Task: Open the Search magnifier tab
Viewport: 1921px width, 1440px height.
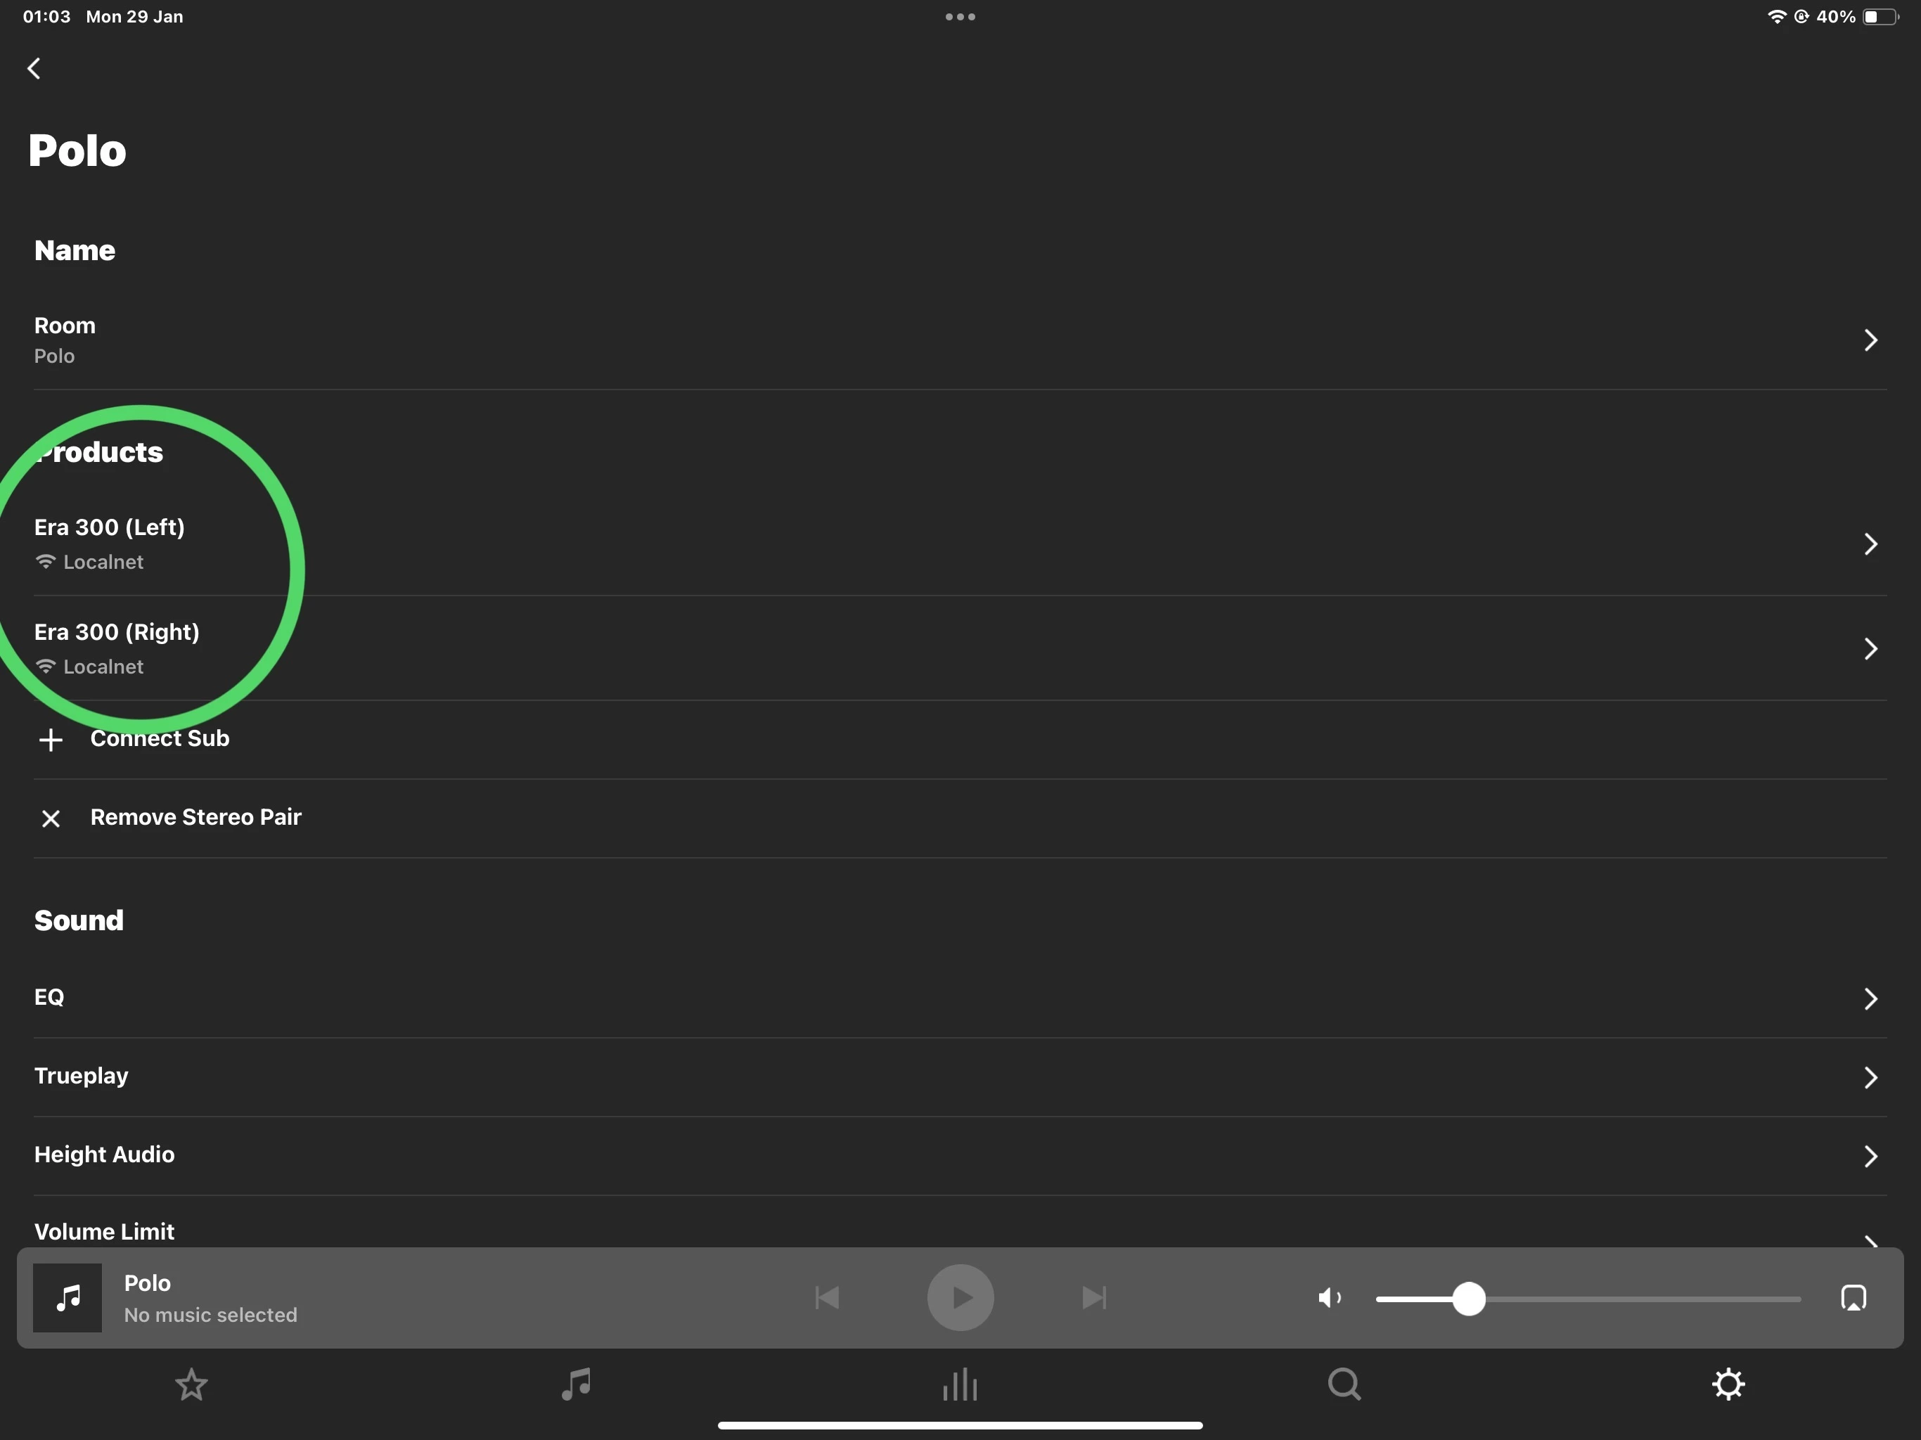Action: coord(1344,1384)
